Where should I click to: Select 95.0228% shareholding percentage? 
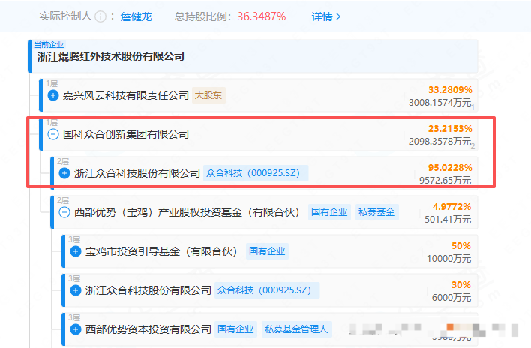[450, 167]
